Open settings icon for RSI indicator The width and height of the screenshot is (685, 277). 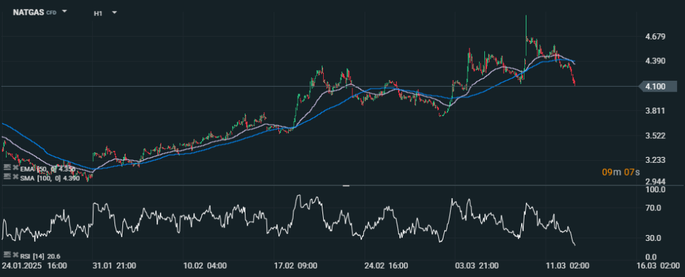point(6,255)
